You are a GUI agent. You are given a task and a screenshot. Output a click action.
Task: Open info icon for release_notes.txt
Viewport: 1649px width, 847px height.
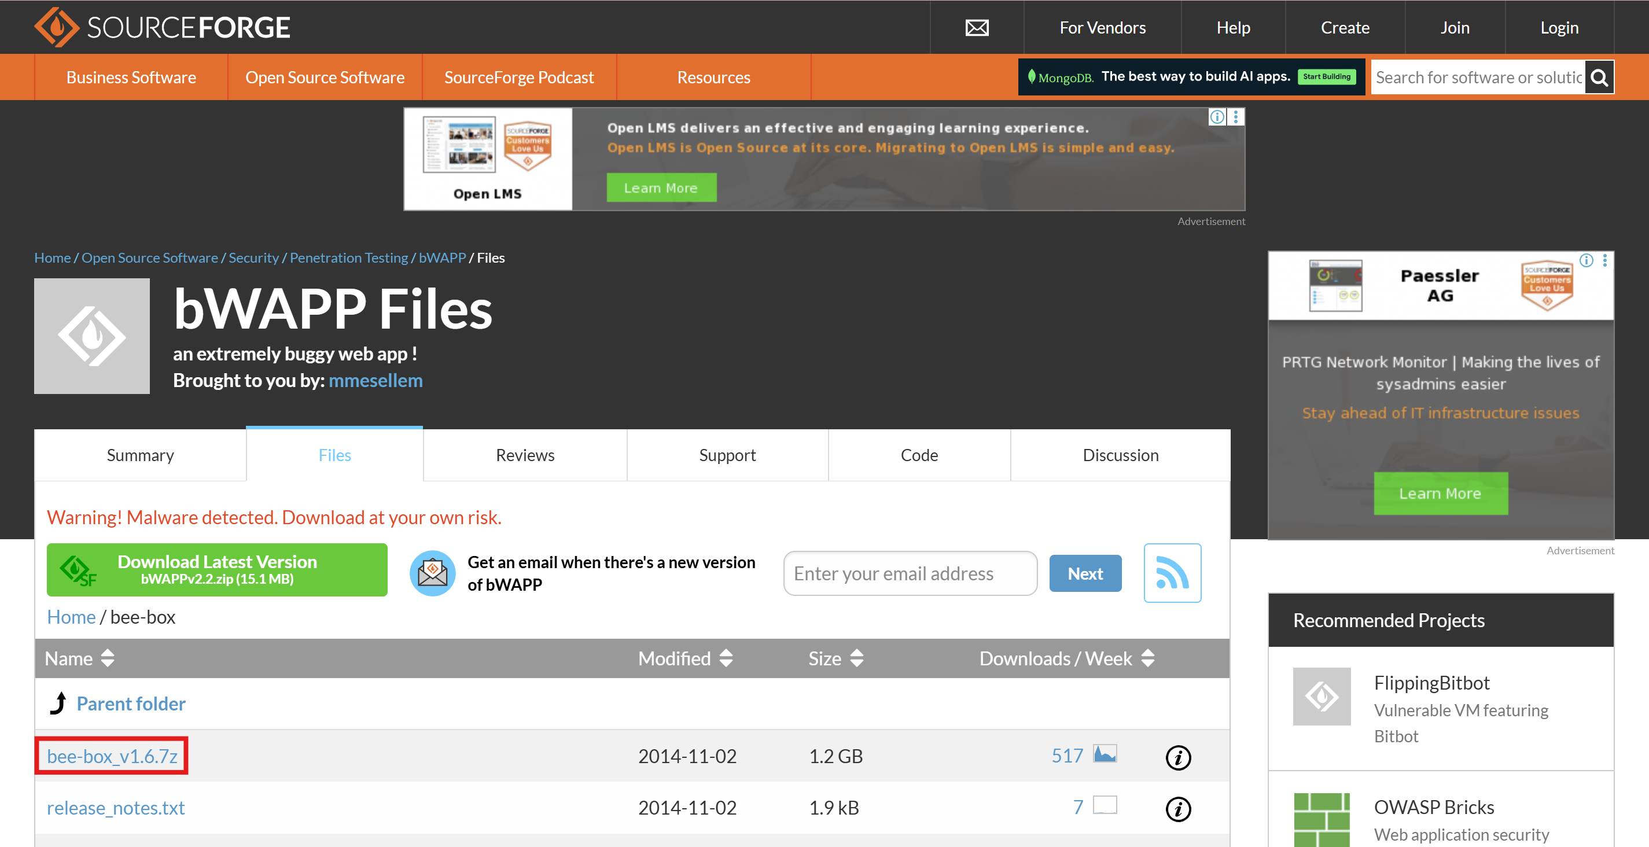pos(1177,809)
